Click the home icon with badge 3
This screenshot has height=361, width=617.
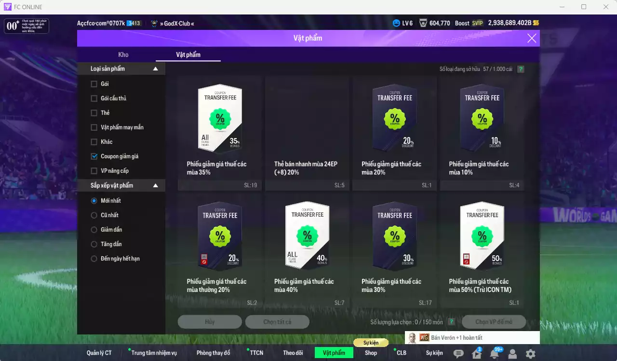click(476, 353)
